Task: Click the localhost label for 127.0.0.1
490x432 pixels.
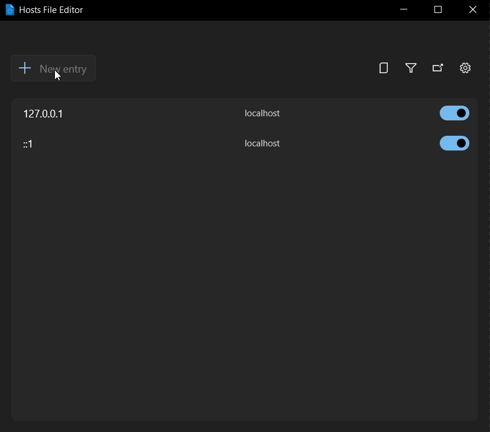Action: 262,113
